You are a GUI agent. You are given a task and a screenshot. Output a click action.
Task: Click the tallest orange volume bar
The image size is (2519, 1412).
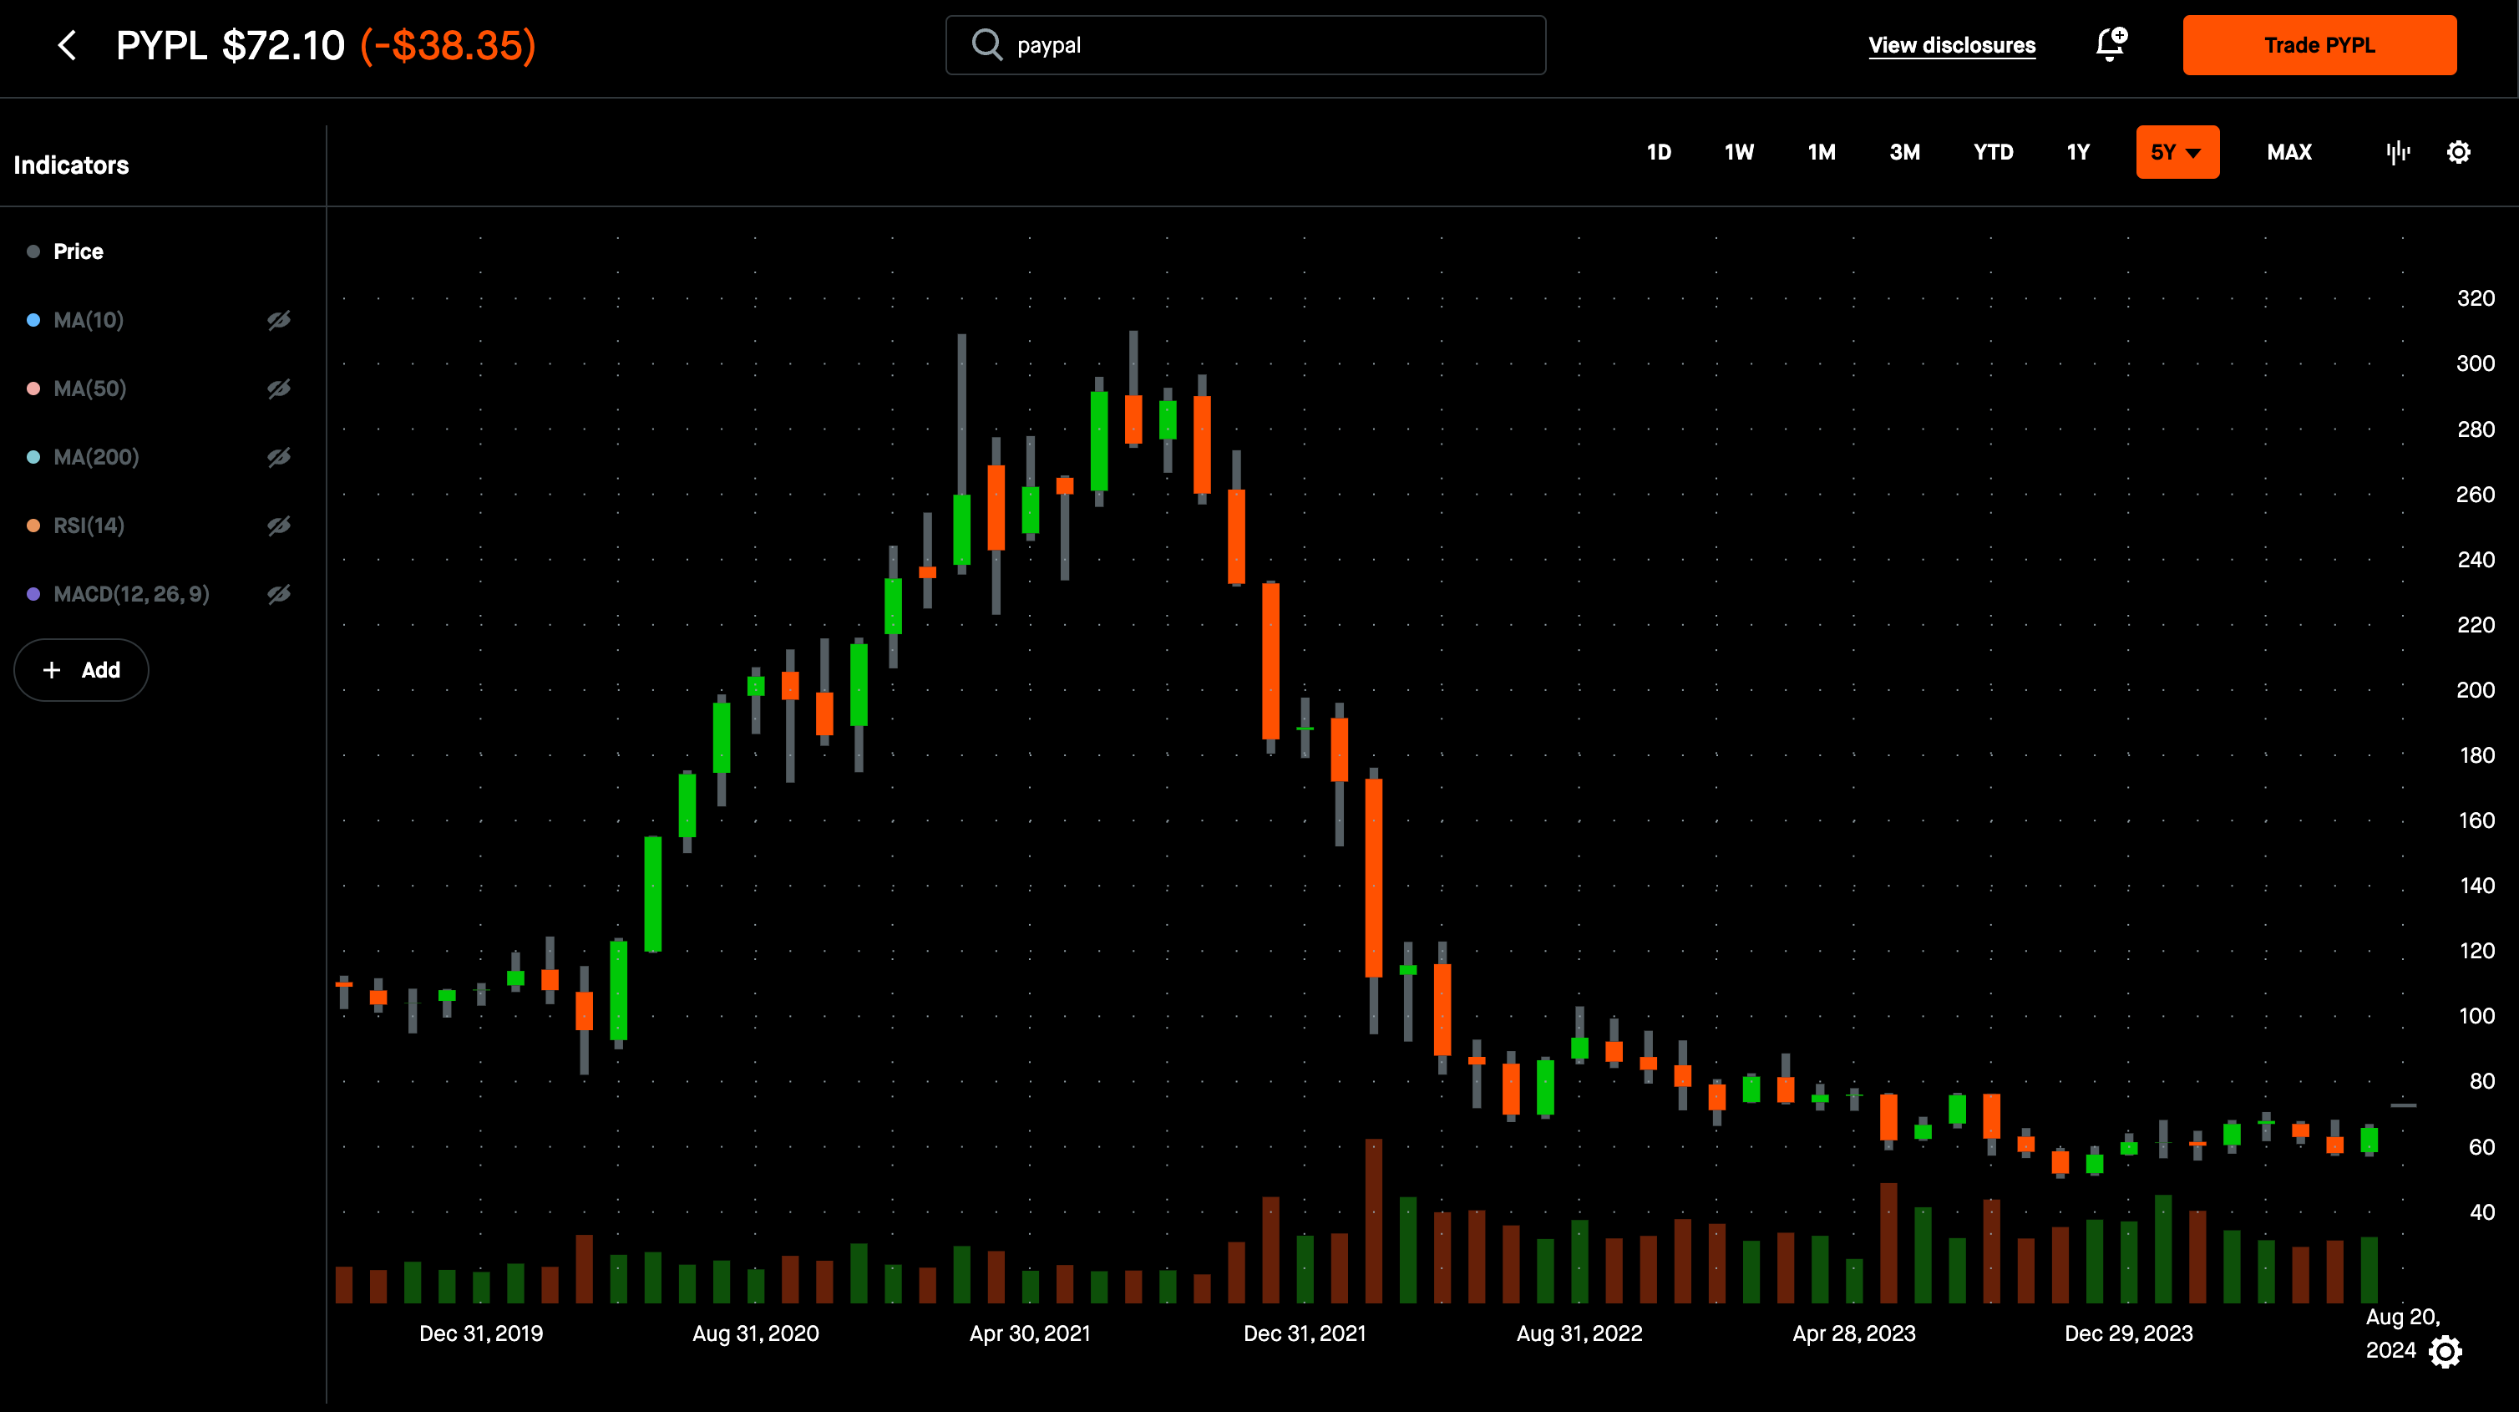pos(1374,1220)
